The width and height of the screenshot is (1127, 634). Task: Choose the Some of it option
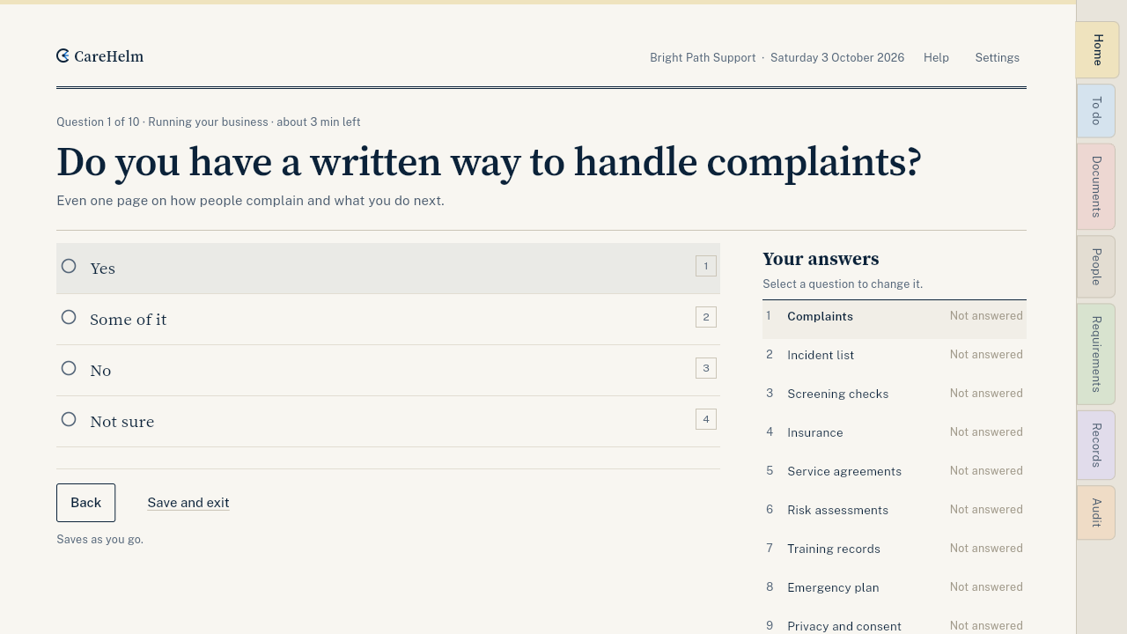point(388,320)
